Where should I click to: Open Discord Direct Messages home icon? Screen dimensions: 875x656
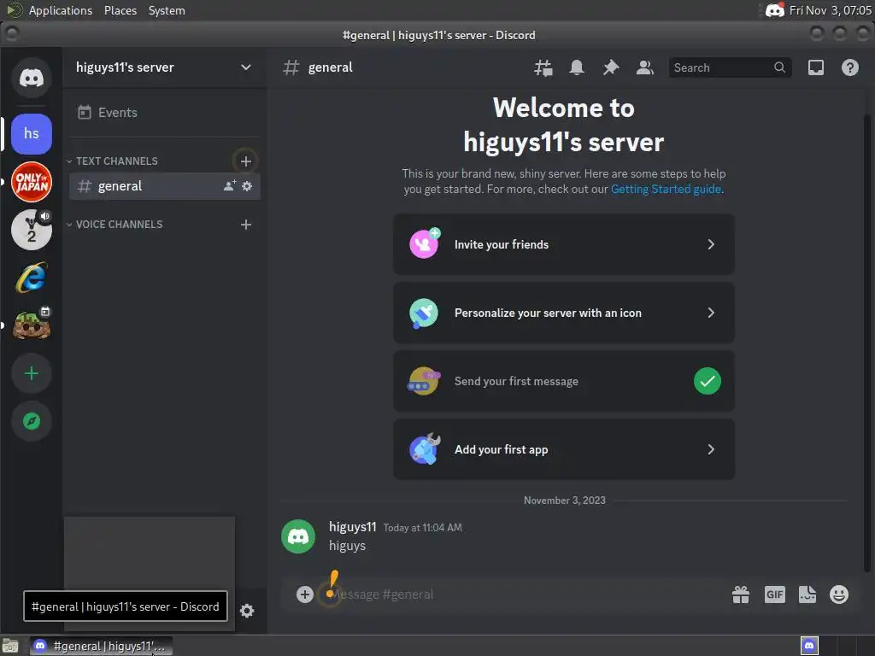[x=32, y=78]
